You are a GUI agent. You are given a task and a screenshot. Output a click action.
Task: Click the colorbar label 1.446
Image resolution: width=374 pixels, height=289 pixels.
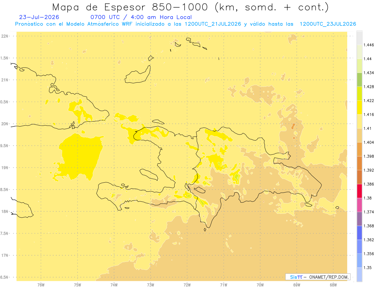pyautogui.click(x=369, y=45)
